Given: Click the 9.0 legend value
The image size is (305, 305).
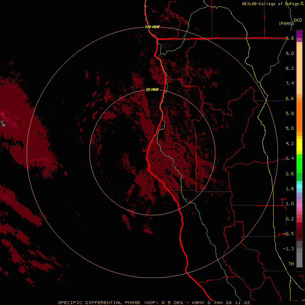Looking at the screenshot, I should [x=290, y=53].
